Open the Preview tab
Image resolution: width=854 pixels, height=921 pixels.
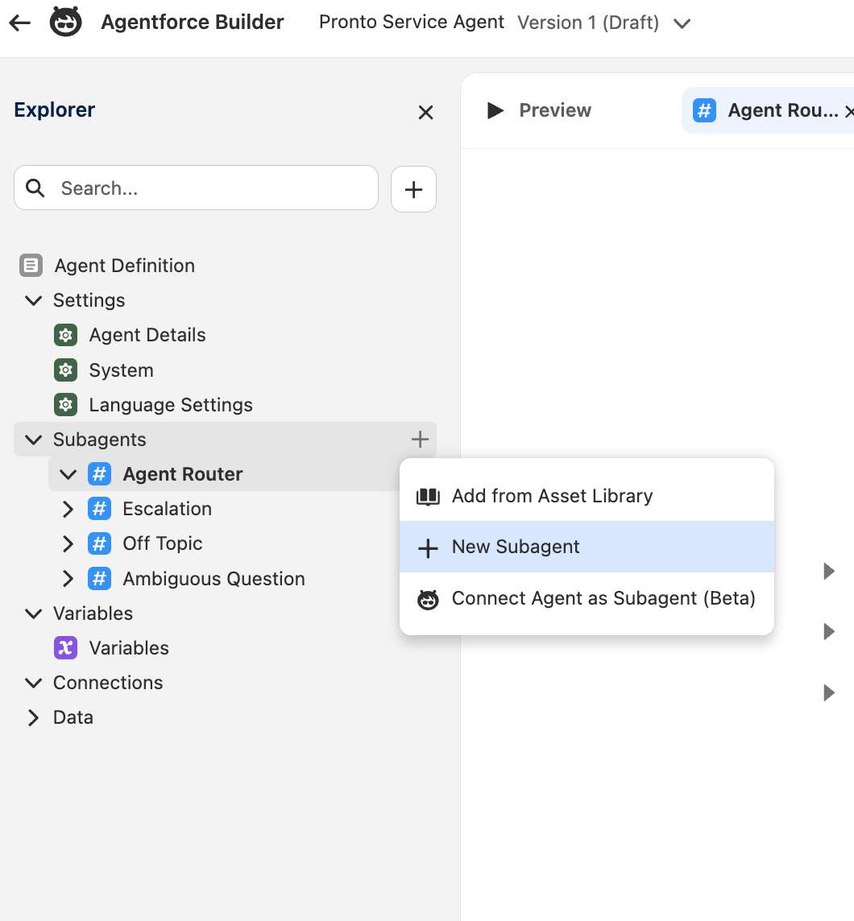[540, 110]
